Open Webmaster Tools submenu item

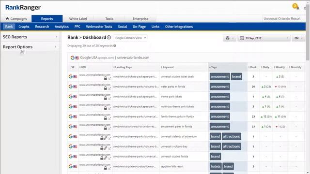pyautogui.click(x=99, y=27)
